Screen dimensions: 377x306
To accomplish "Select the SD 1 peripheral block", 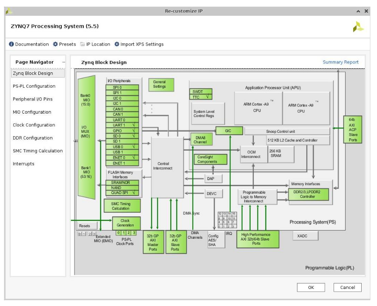I will [x=122, y=141].
